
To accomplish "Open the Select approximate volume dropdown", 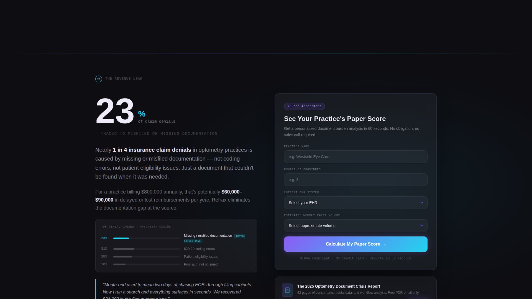I will [355, 226].
